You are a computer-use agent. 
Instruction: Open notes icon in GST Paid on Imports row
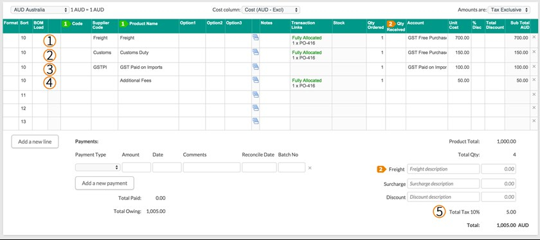[256, 66]
